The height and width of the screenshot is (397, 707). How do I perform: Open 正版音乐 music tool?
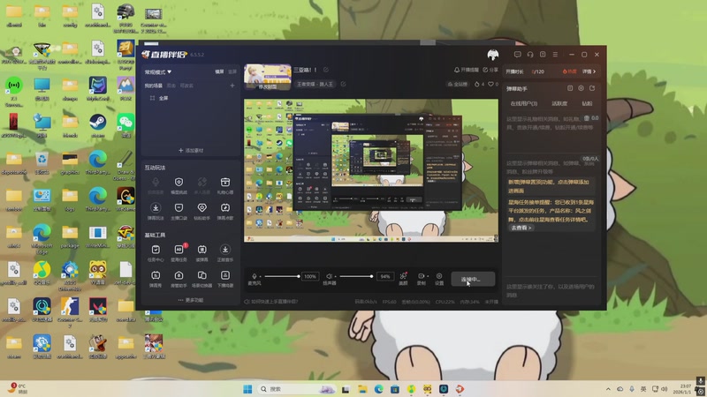click(x=225, y=253)
